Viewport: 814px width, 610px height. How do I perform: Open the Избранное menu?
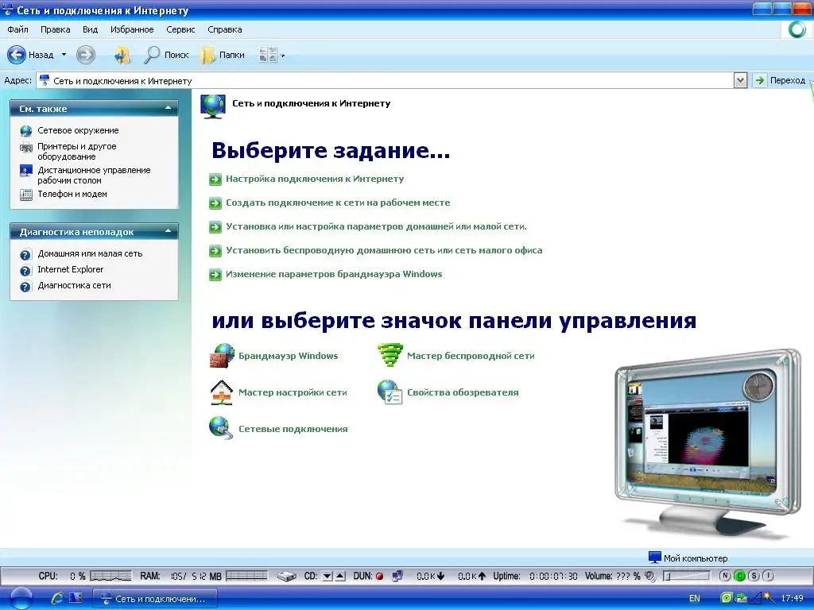point(132,29)
